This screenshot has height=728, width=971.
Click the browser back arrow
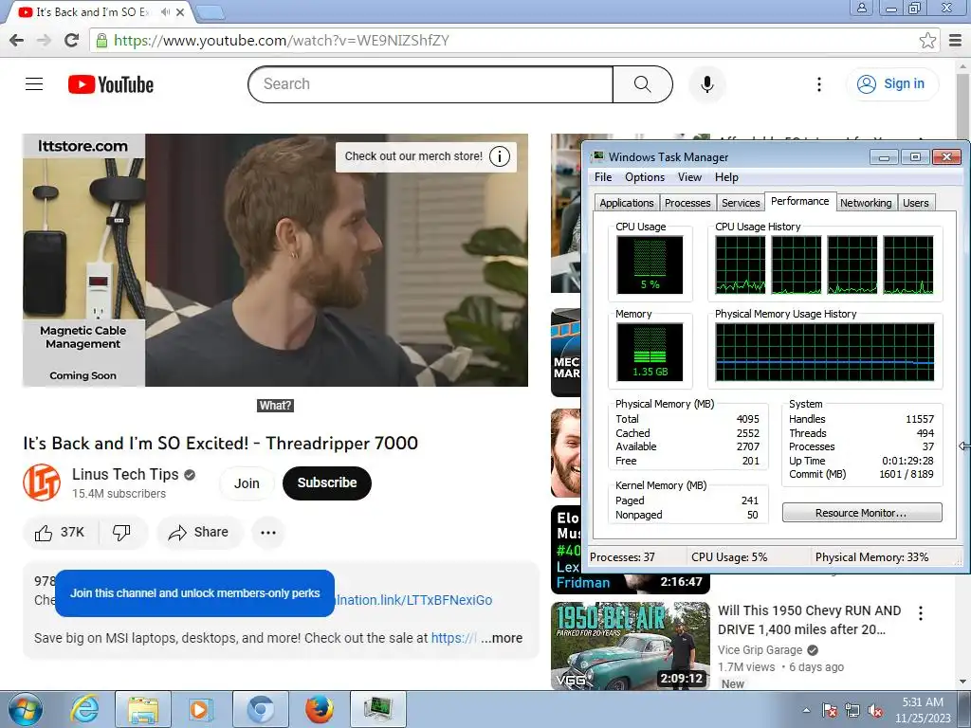(17, 40)
